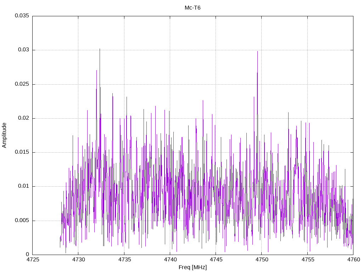Click the y-axis tick label 0.035

22,16
